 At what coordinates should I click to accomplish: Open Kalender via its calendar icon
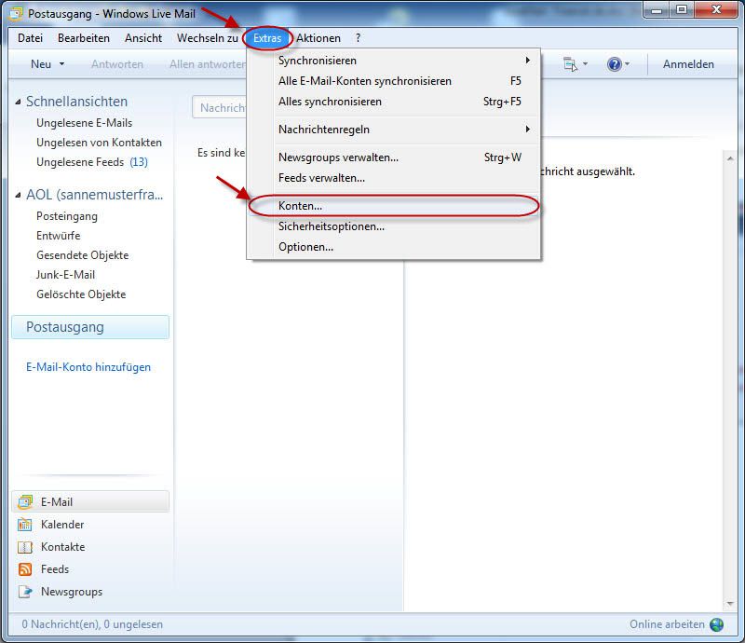click(x=25, y=525)
